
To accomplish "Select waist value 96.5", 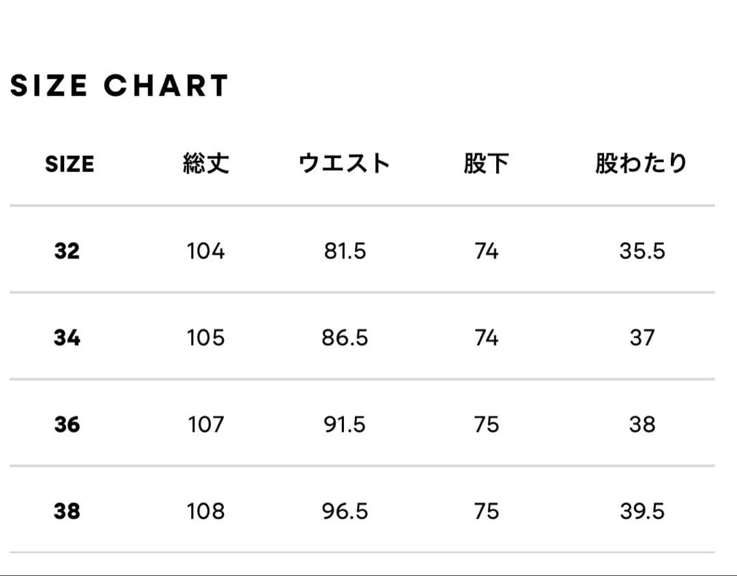I will [x=345, y=511].
